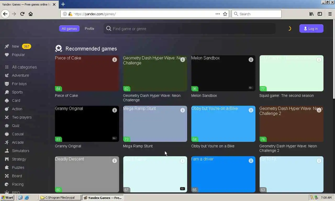Switch to the Profile tab

[90, 29]
